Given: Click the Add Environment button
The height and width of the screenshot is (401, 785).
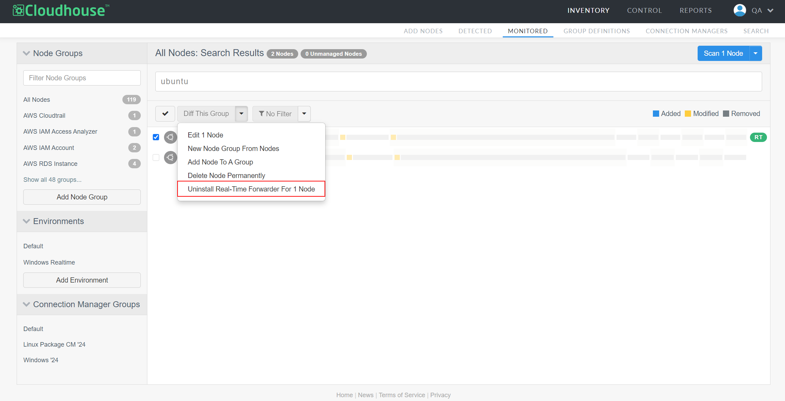Looking at the screenshot, I should pos(82,280).
